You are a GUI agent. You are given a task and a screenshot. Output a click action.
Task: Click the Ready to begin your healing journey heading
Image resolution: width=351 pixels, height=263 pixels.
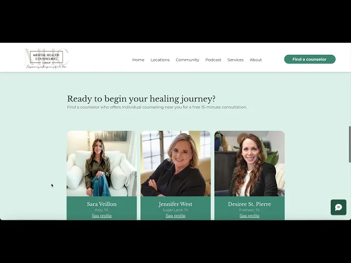pos(141,99)
